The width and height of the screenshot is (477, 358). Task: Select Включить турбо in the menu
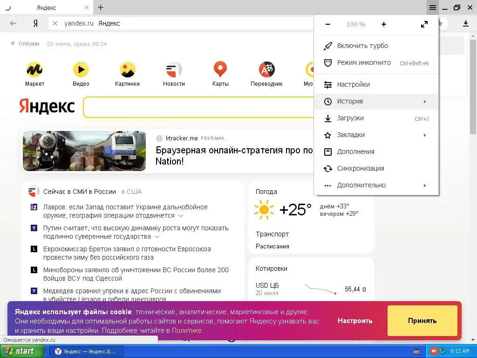coord(376,46)
